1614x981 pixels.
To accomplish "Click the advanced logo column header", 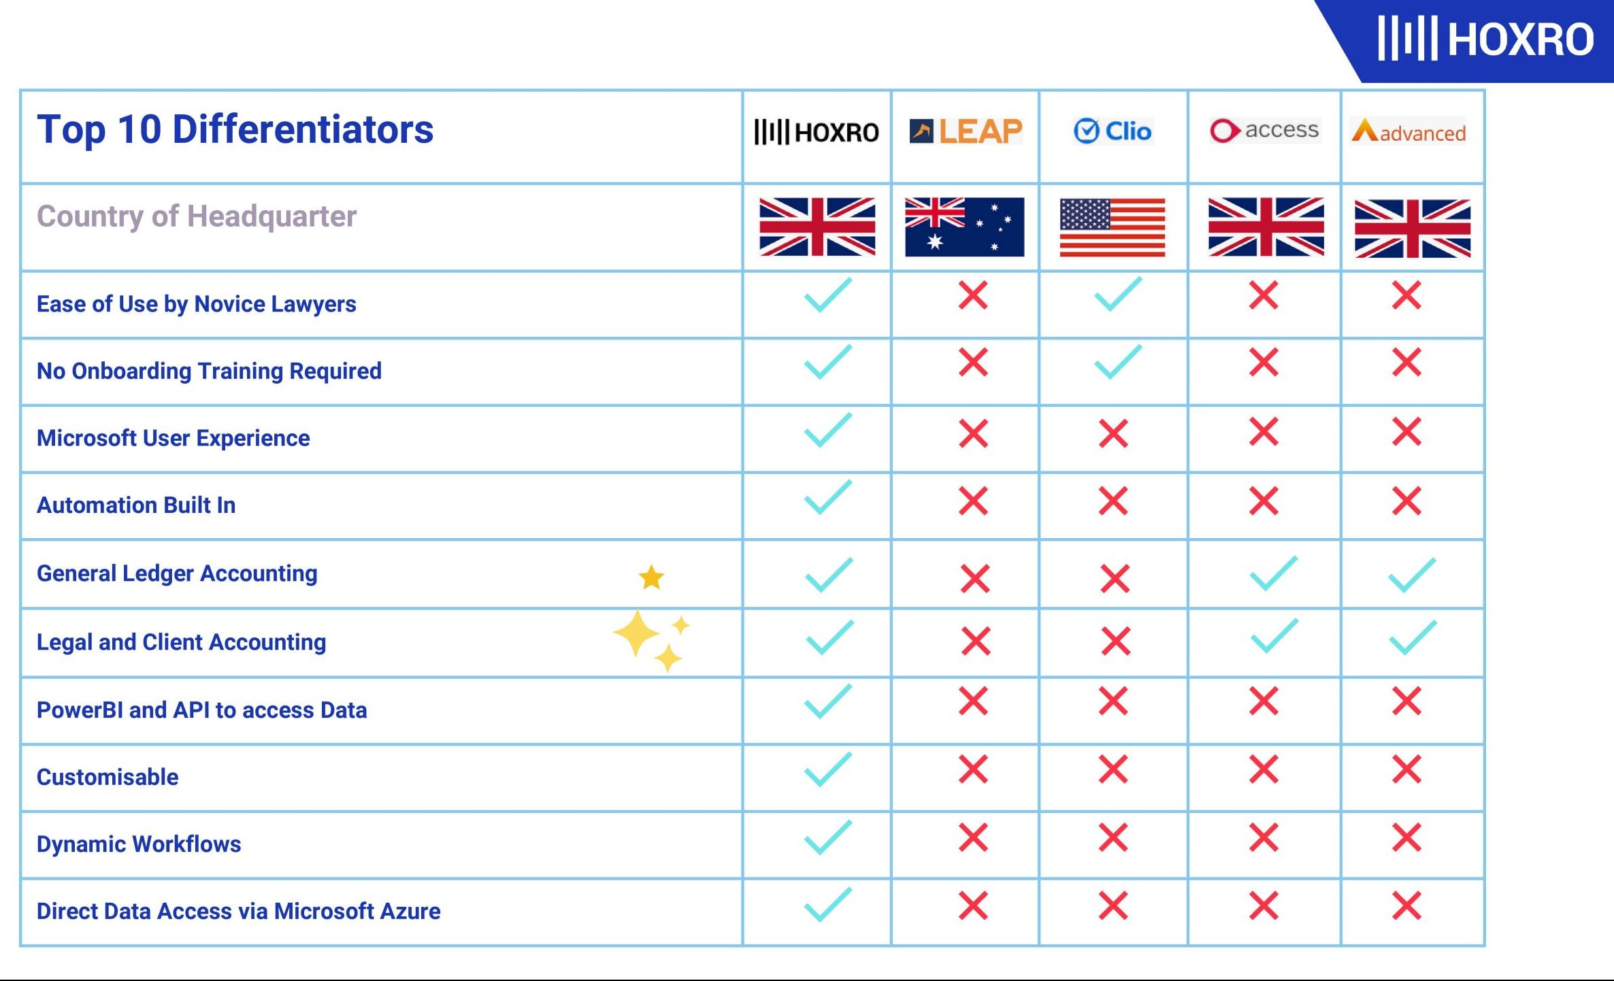I will (1409, 131).
